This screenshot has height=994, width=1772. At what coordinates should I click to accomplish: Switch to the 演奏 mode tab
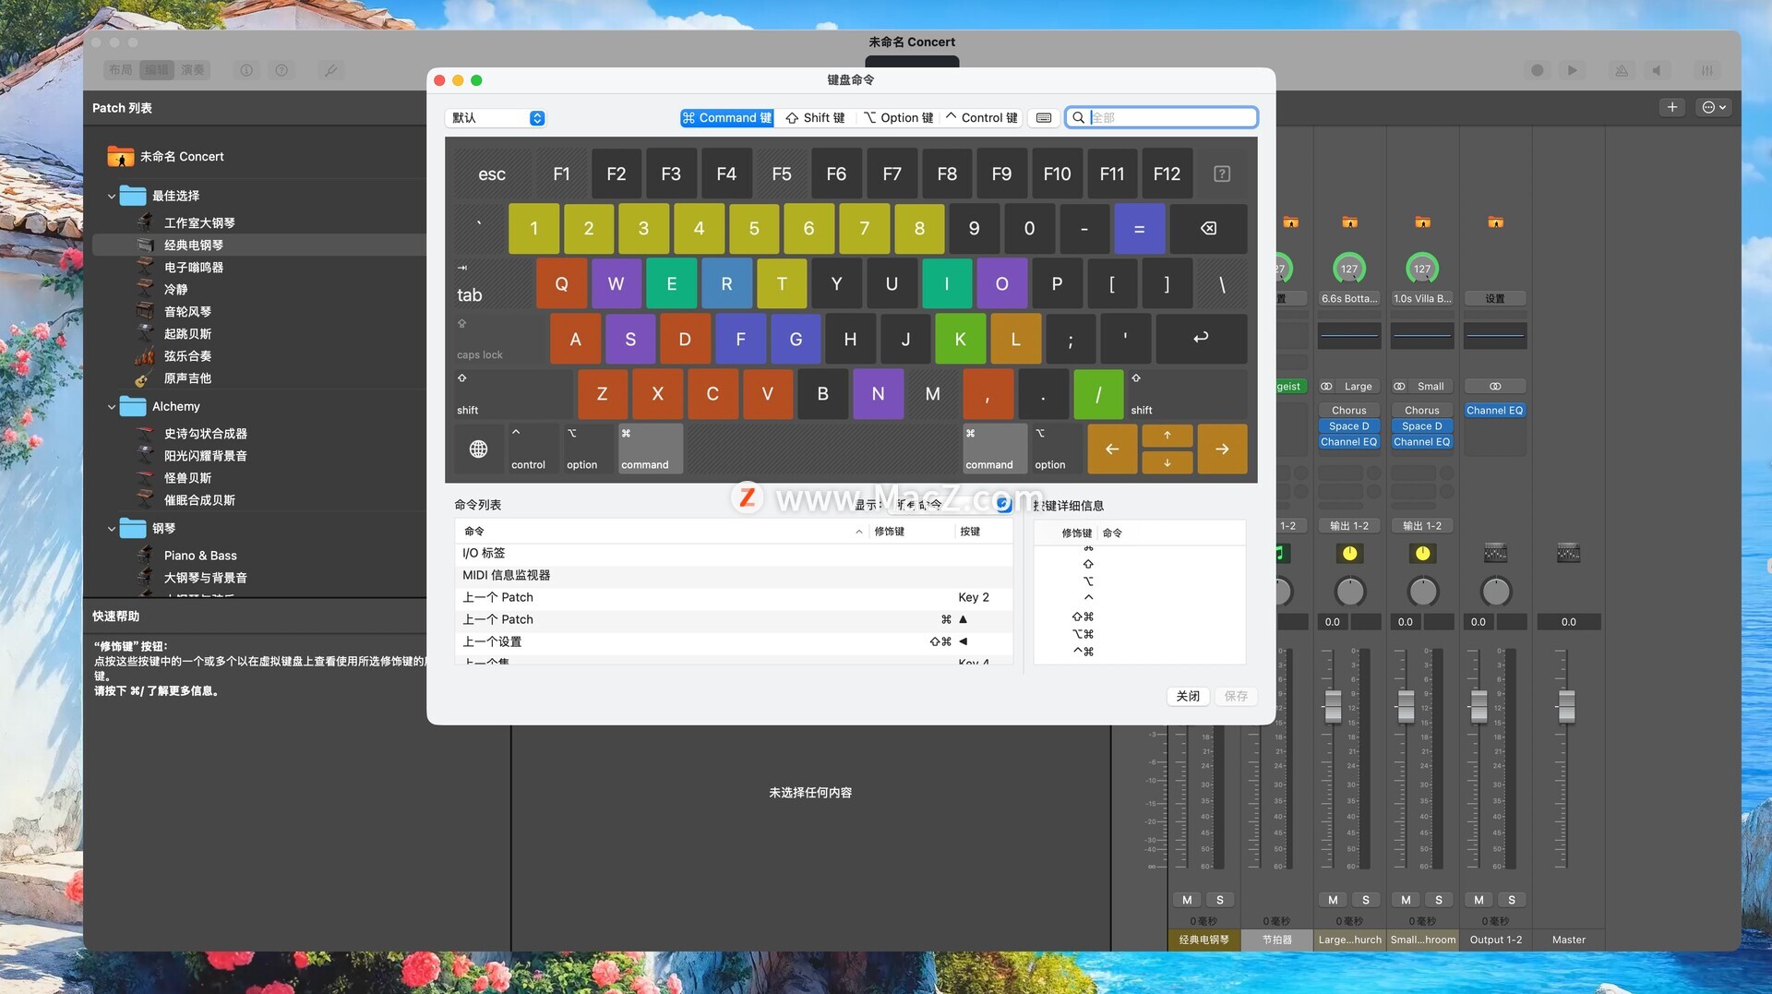[193, 70]
